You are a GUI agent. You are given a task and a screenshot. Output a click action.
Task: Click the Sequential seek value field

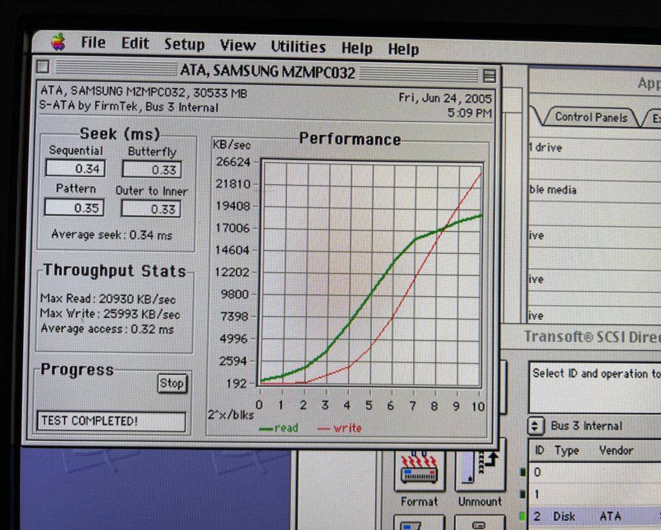(75, 168)
